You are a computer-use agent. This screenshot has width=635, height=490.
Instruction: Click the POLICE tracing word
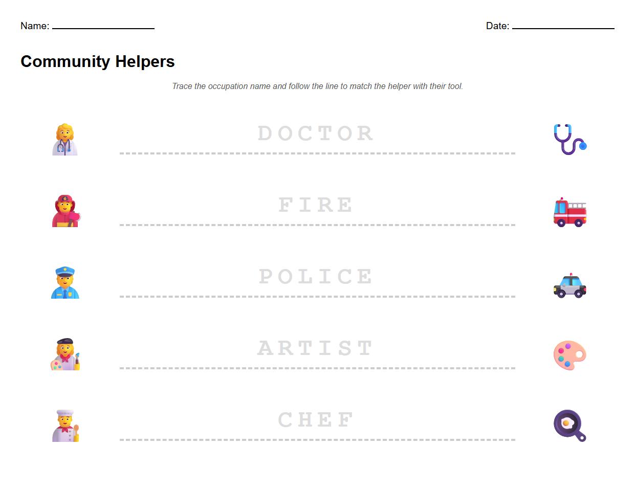316,277
